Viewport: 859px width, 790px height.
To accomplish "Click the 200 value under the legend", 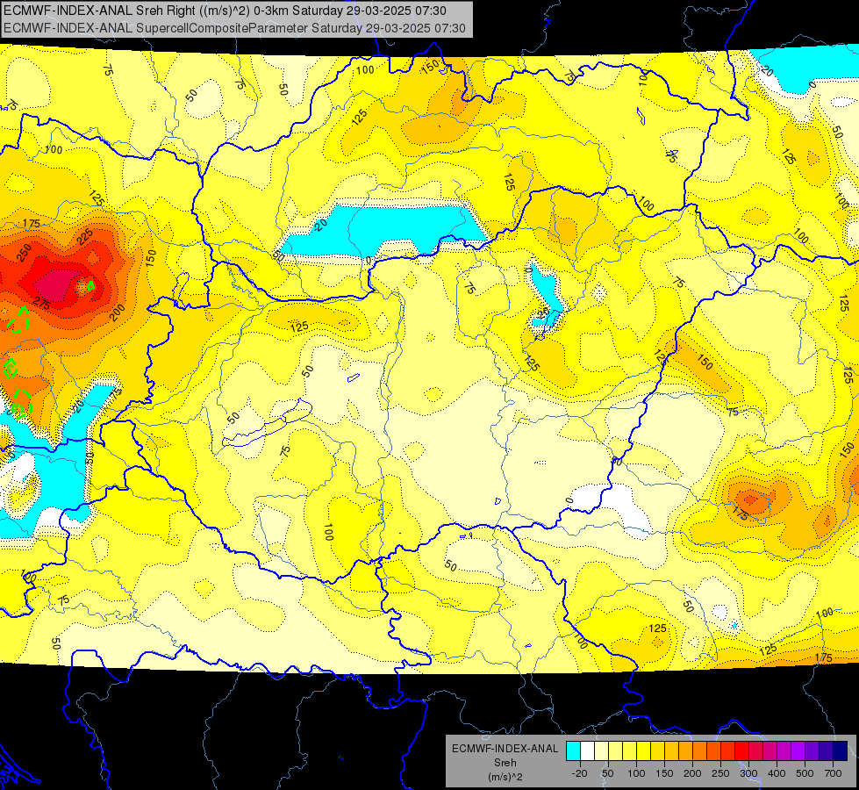I will [x=692, y=773].
